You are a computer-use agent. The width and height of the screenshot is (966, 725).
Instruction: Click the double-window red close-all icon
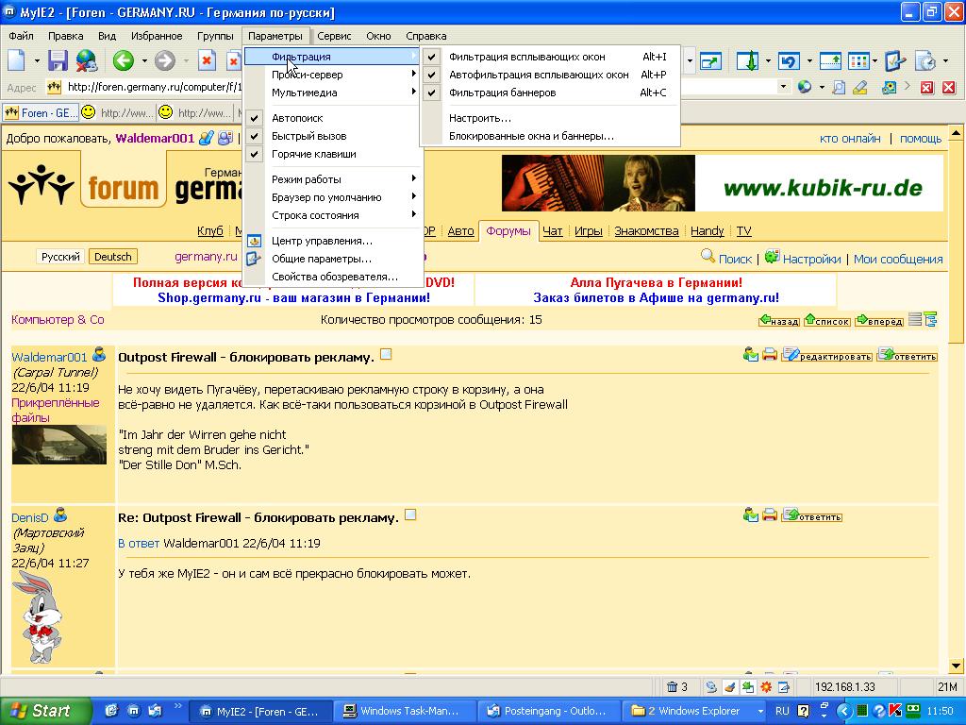tap(927, 88)
